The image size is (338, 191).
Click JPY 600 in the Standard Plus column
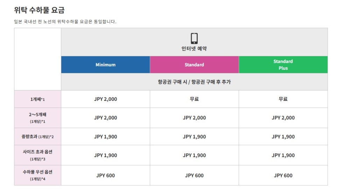283,176
